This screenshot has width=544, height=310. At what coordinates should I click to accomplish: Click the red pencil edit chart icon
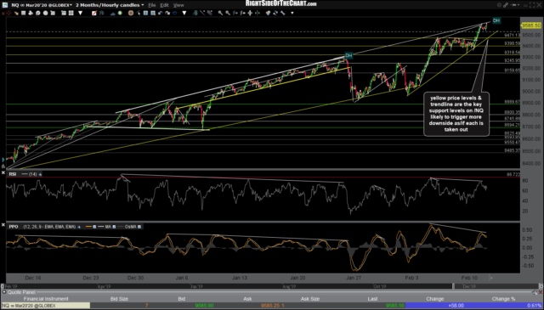[x=94, y=14]
